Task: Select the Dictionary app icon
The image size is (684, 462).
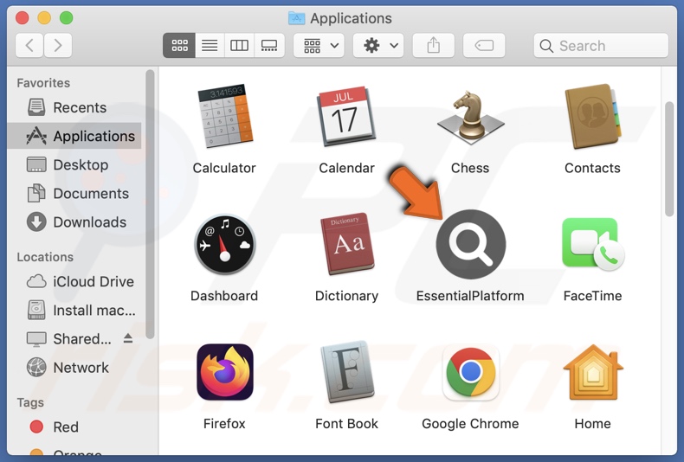Action: pyautogui.click(x=347, y=245)
